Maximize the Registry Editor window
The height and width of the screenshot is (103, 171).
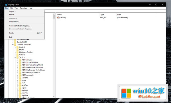(x=156, y=5)
